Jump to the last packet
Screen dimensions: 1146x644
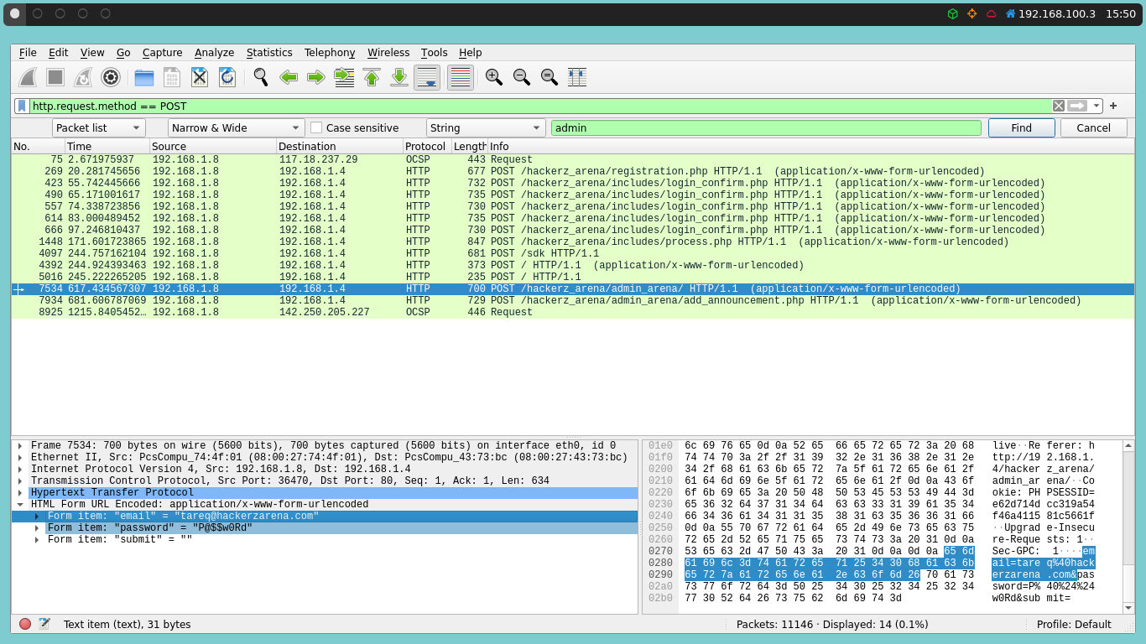click(x=399, y=77)
